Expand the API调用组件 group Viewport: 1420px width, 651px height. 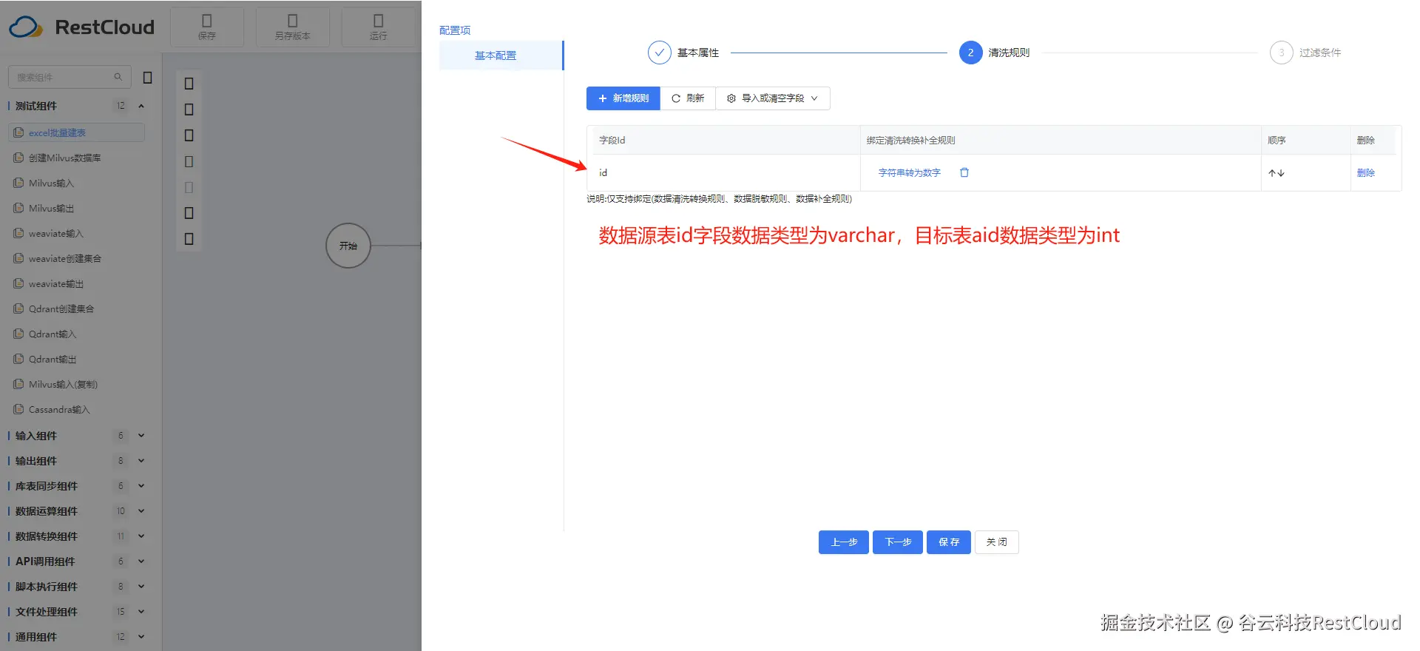[141, 561]
